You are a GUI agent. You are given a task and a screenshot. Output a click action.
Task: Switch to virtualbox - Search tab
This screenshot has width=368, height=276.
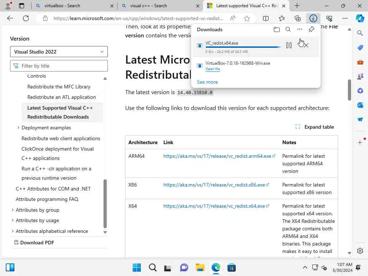tap(62, 6)
